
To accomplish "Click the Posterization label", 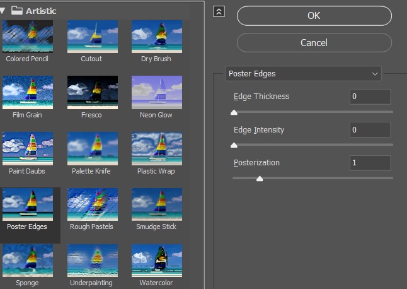I will (256, 163).
